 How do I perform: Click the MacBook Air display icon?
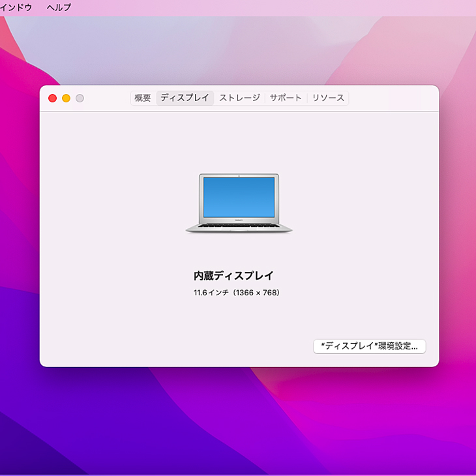[x=239, y=203]
